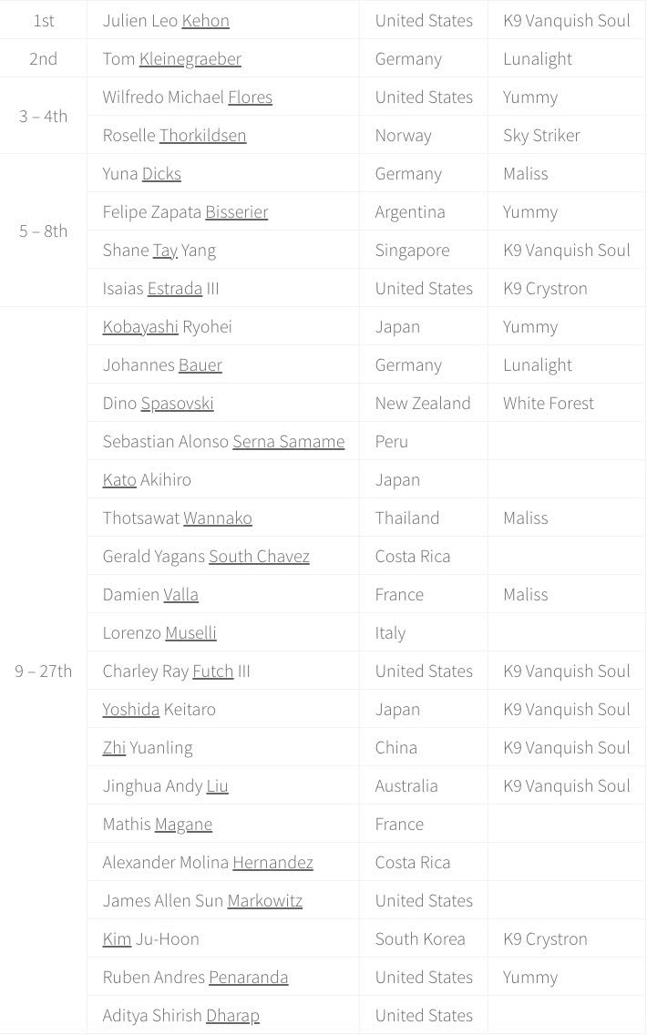647x1035 pixels.
Task: Open the Dharap link
Action: point(232,1015)
